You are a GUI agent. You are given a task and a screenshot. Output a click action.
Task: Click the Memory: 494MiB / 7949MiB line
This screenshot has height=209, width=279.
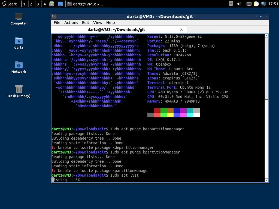pos(174,101)
